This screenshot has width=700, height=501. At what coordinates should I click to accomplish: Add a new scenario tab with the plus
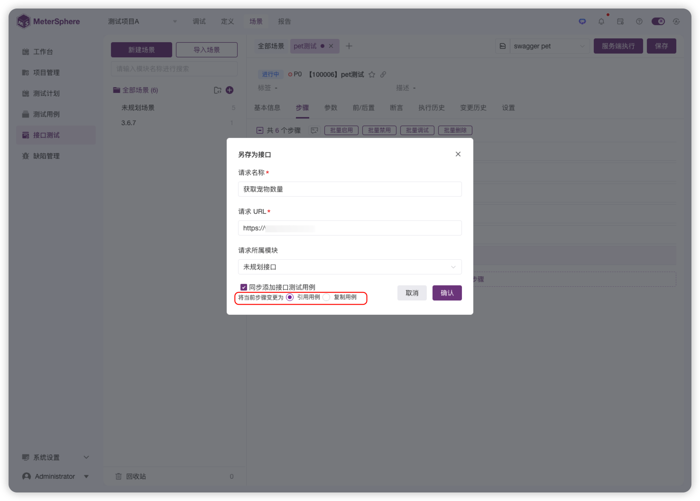pyautogui.click(x=349, y=46)
